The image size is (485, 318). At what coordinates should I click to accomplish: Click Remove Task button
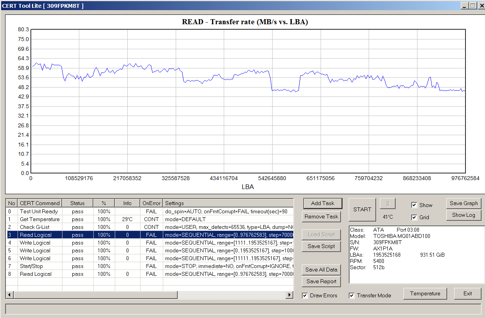pos(321,216)
